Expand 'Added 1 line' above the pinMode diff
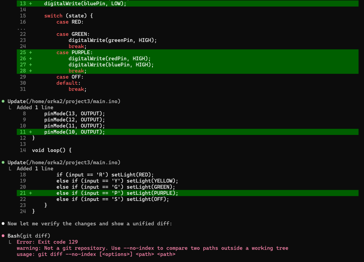364x262 pixels. [35, 108]
